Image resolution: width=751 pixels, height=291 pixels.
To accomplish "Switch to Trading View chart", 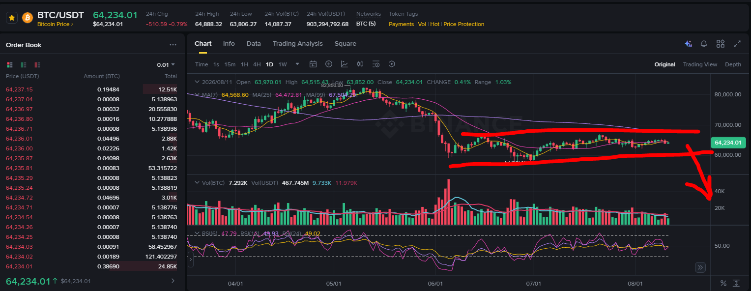I will coord(700,64).
